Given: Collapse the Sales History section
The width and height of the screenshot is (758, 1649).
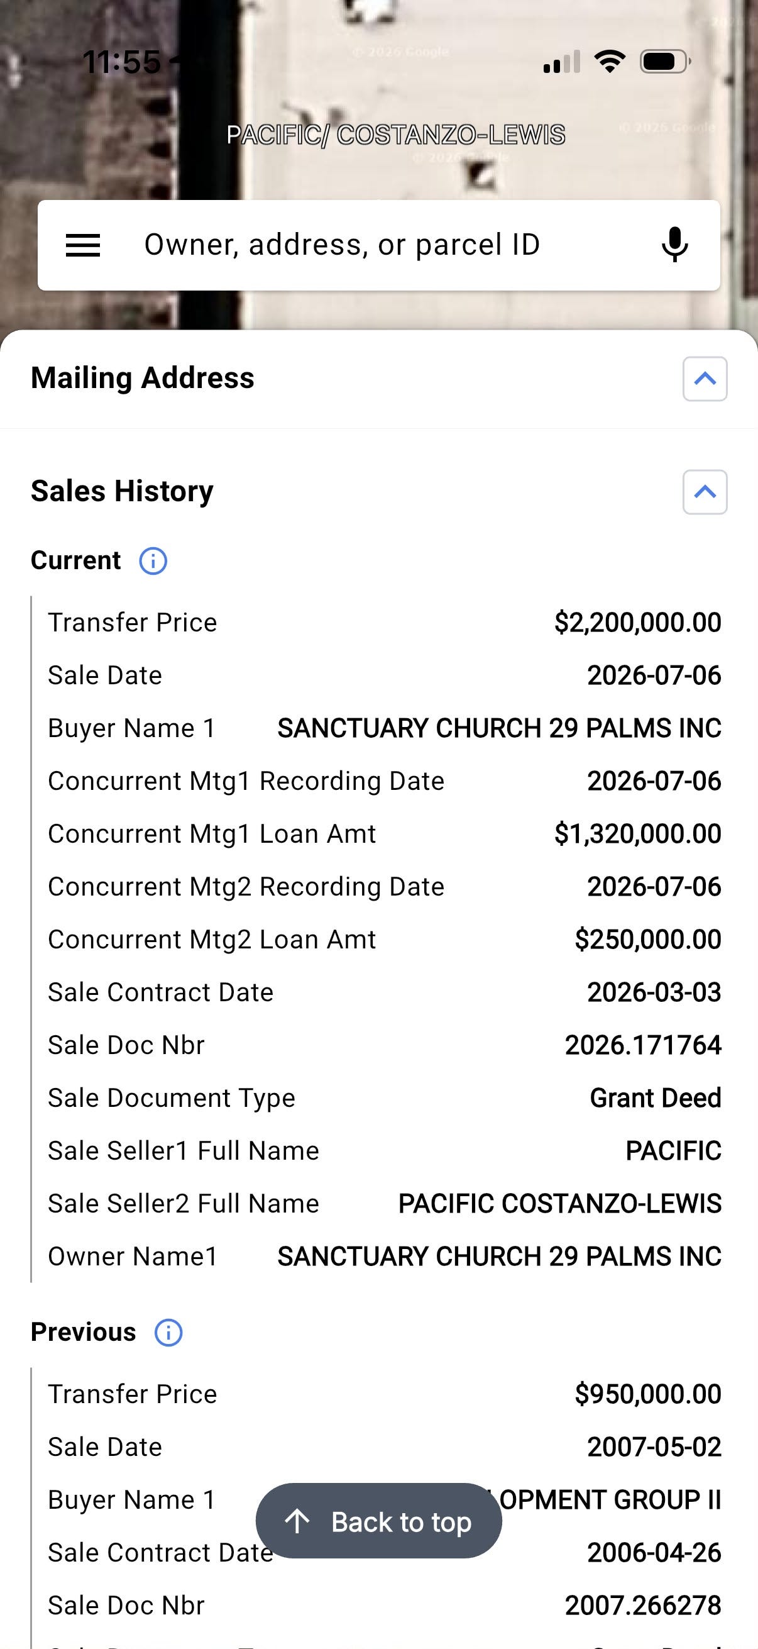Looking at the screenshot, I should point(705,492).
